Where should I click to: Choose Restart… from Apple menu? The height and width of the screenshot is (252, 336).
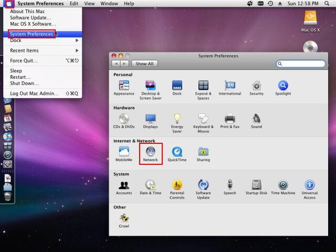[43, 77]
